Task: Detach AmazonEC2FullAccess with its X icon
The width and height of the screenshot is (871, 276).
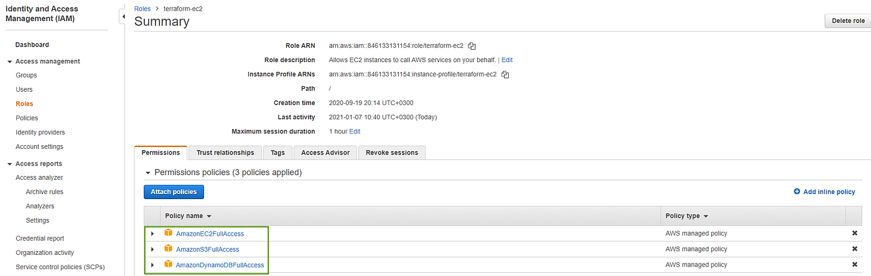Action: coord(854,233)
